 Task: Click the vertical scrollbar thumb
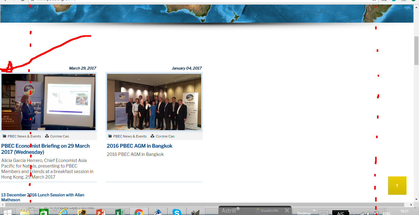416,51
